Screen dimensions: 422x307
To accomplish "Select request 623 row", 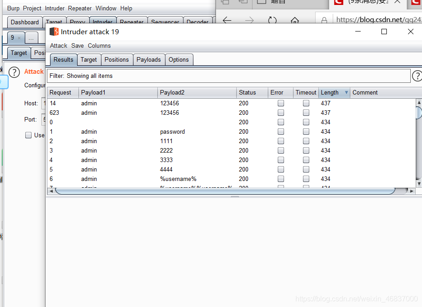I will tap(232, 113).
